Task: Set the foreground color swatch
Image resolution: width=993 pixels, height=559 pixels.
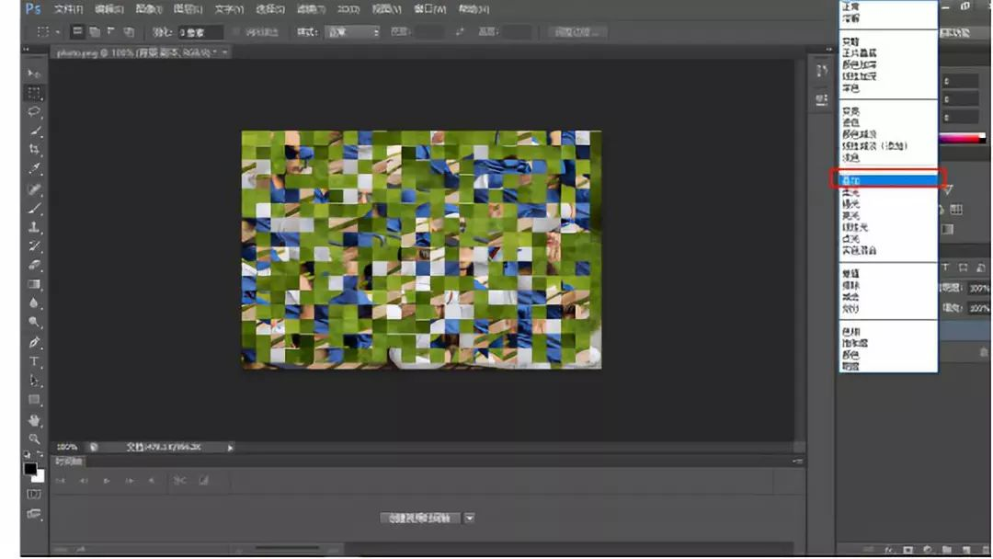Action: point(29,469)
